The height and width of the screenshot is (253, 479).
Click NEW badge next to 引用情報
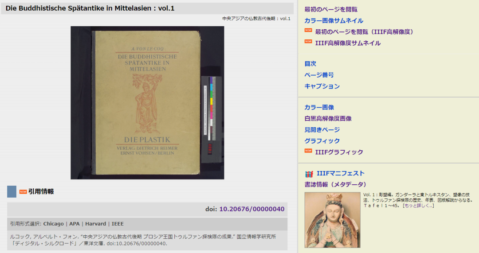pyautogui.click(x=23, y=192)
